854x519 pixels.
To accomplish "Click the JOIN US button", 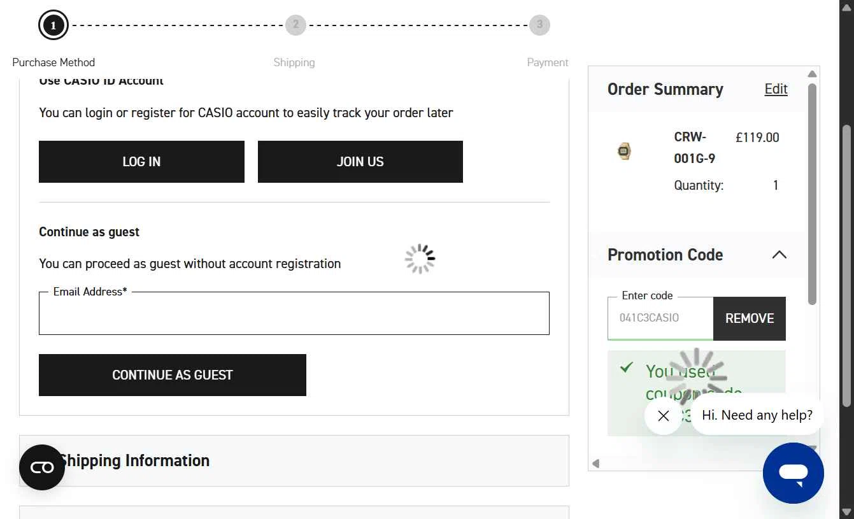I will [360, 162].
